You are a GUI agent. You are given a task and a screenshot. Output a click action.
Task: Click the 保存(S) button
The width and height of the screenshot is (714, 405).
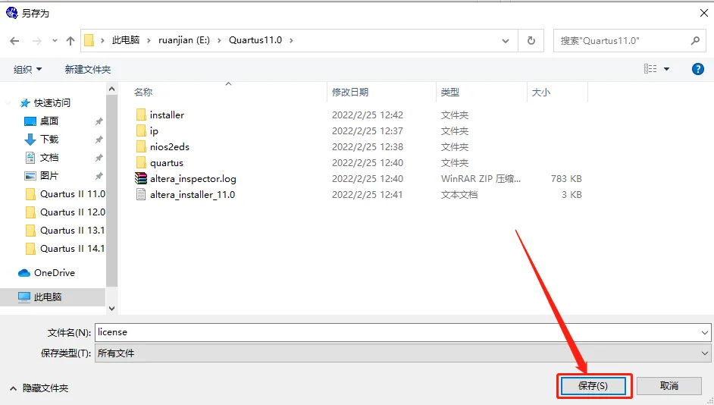click(x=593, y=386)
